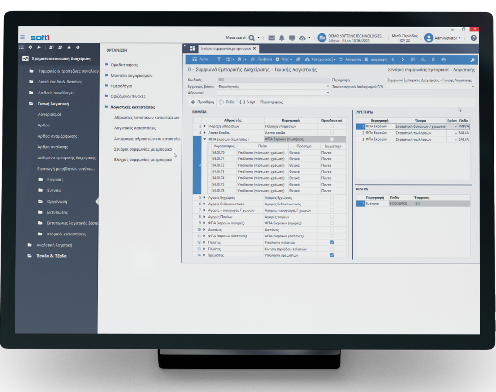Click the filter funnel icon in toolbar

[219, 59]
